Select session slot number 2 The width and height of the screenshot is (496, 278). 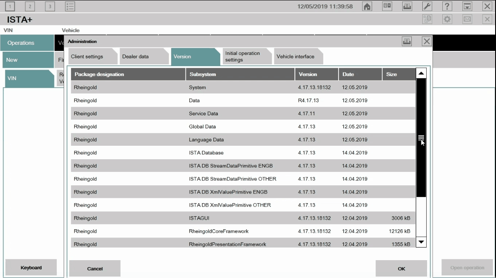tap(30, 6)
